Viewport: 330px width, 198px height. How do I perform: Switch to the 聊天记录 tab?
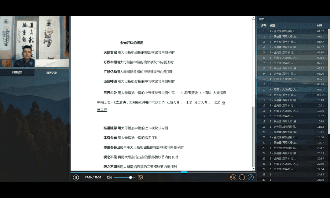(x=52, y=72)
